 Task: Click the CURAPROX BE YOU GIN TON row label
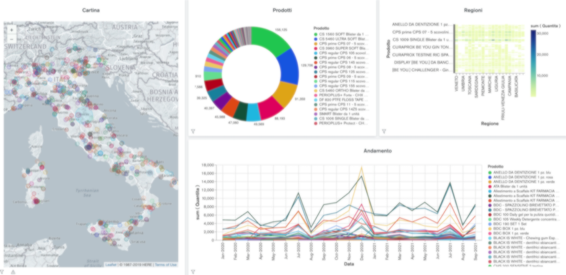[x=421, y=47]
